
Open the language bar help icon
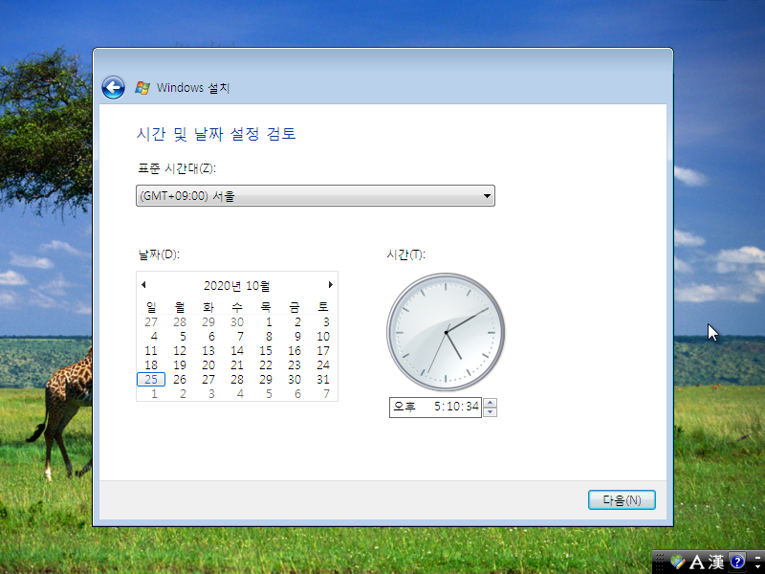737,562
